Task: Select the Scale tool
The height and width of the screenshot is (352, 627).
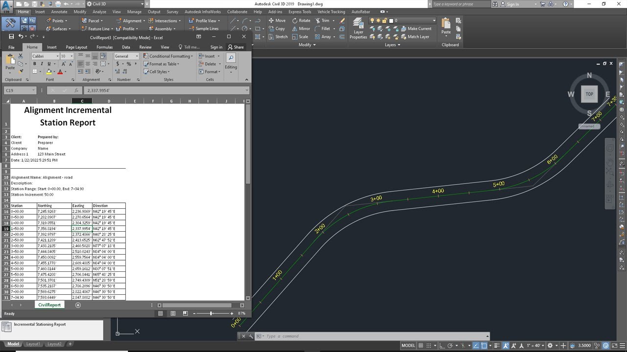Action: tap(300, 37)
